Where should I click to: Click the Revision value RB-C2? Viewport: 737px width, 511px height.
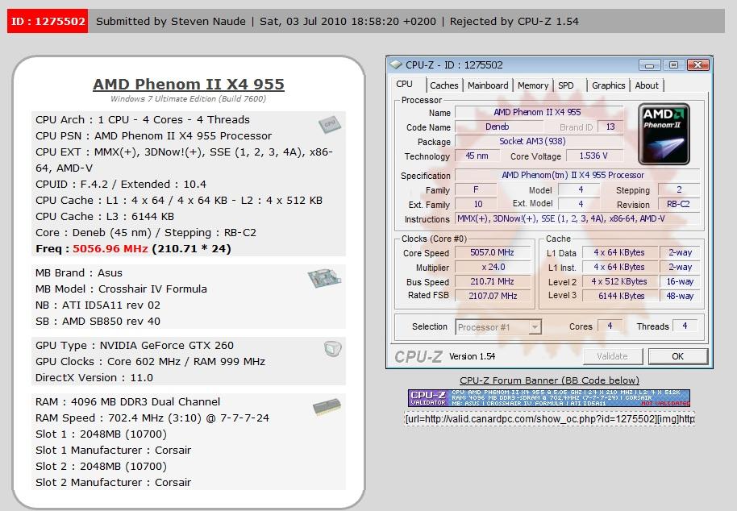pos(679,204)
